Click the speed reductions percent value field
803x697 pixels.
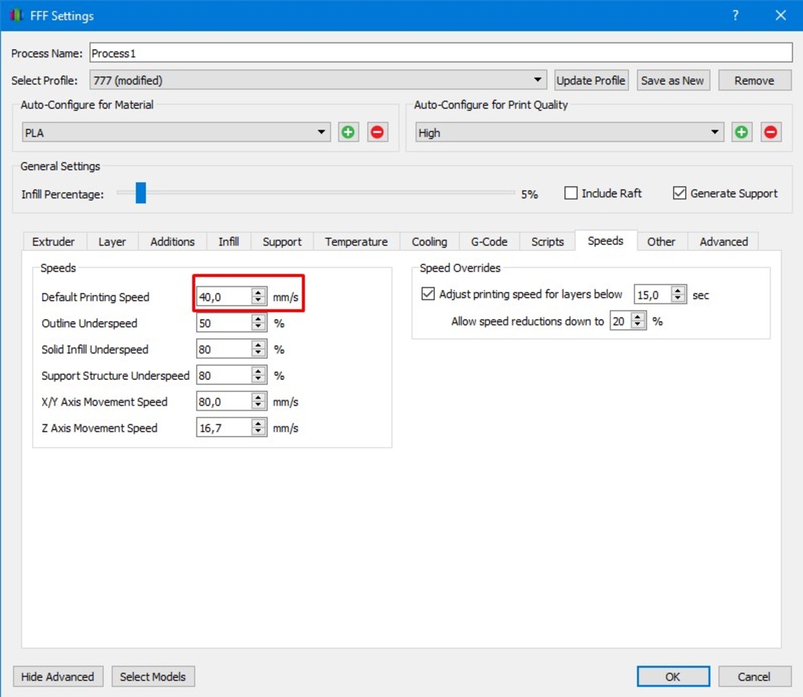pyautogui.click(x=621, y=321)
